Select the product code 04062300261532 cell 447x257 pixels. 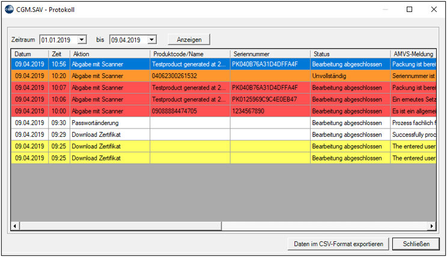tap(190, 76)
